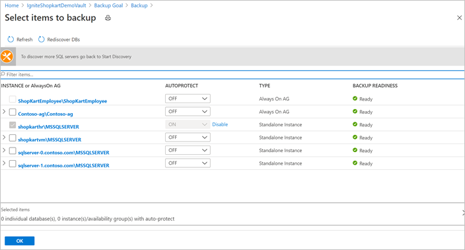This screenshot has height=250, width=465.
Task: Open Backup breadcrumb
Action: [x=139, y=5]
